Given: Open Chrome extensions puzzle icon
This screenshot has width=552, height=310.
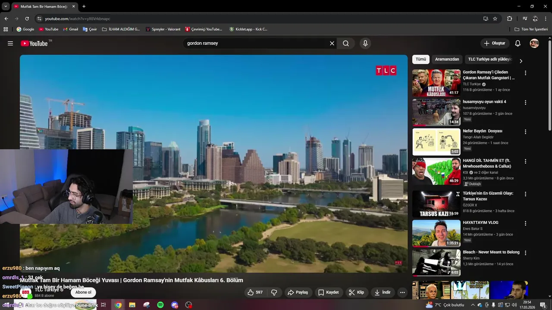Looking at the screenshot, I should 509,19.
